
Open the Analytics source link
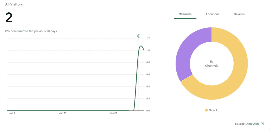pos(253,124)
